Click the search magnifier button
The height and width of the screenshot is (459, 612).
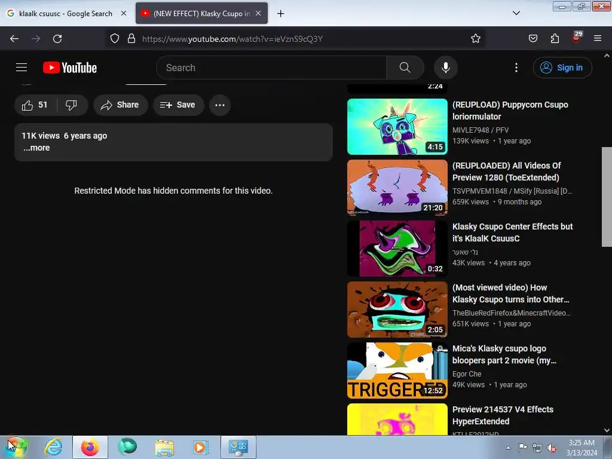405,68
